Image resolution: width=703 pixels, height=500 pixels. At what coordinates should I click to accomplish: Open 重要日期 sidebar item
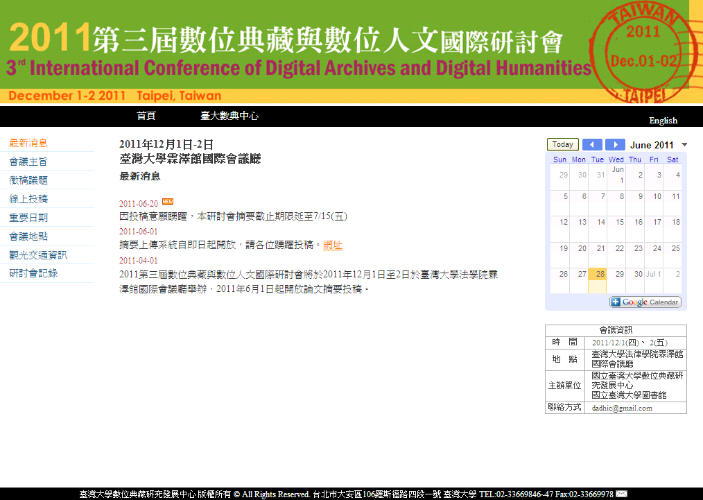[x=28, y=218]
